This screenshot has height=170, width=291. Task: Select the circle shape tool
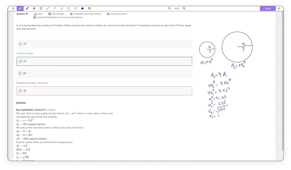[x=68, y=8]
